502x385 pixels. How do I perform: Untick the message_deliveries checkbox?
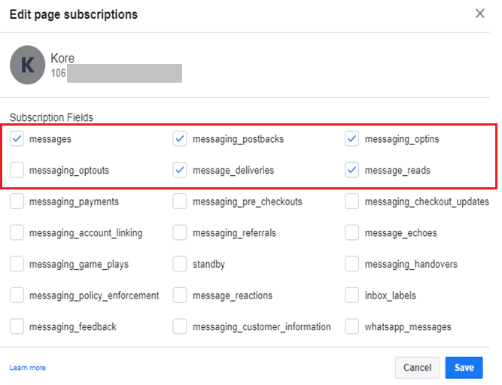(x=180, y=171)
